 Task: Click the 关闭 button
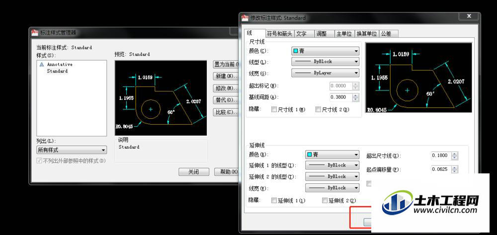pos(194,172)
